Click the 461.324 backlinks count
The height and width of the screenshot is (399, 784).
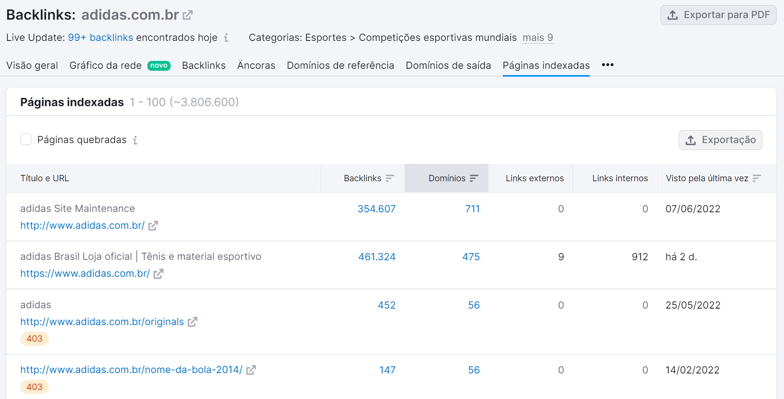376,257
